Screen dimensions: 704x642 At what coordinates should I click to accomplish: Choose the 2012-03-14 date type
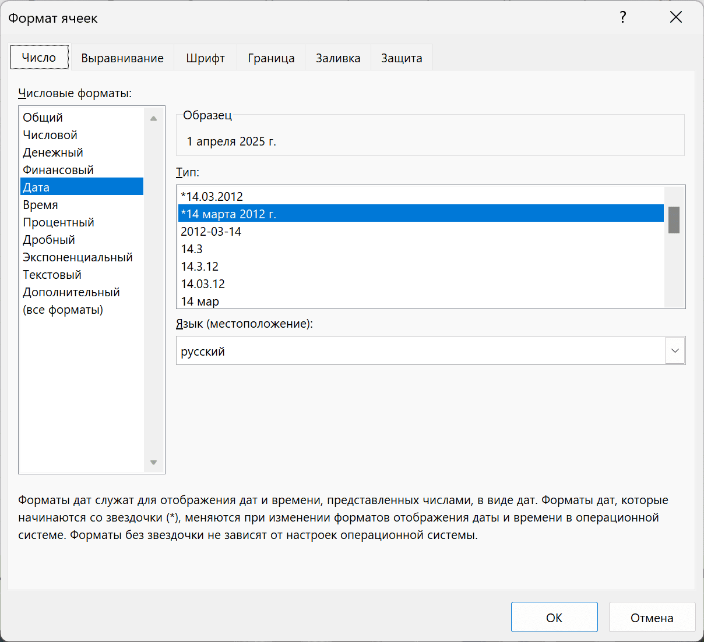[421, 231]
